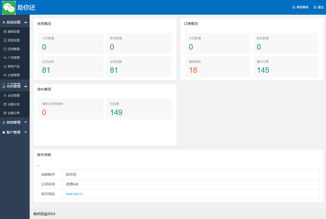Click the bell icon beside 特色产品
This screenshot has width=326, height=219.
(5, 66)
